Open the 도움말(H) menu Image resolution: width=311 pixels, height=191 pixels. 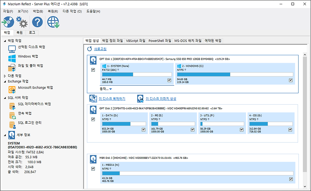93,11
